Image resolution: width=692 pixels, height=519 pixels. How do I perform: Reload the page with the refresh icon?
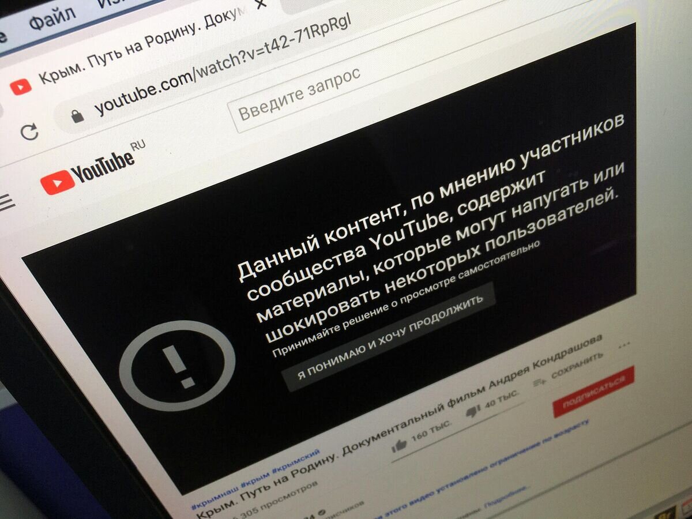point(29,132)
